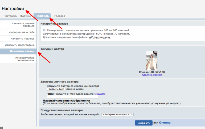Open Изменить данные профиля in sidebar

(x=23, y=25)
